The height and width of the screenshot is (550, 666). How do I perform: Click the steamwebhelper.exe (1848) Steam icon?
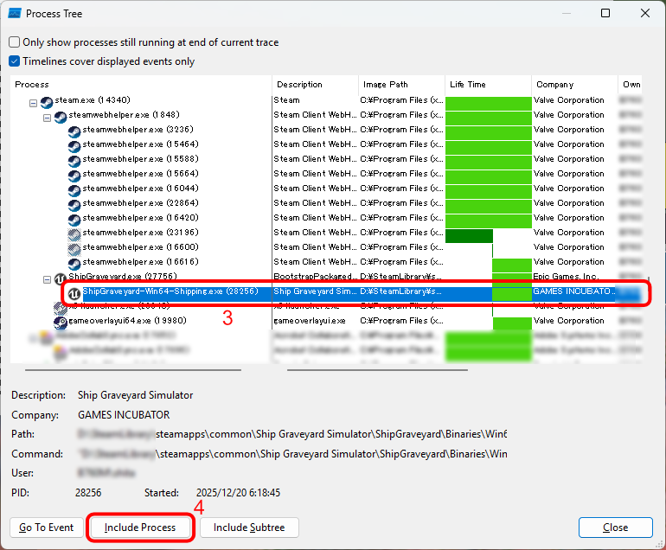[61, 116]
